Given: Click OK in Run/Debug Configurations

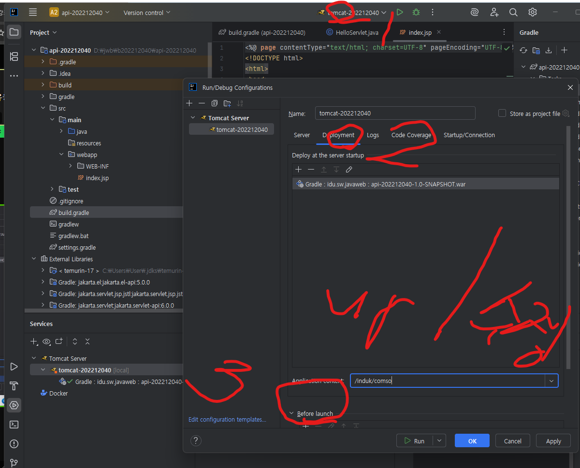Looking at the screenshot, I should pos(472,440).
